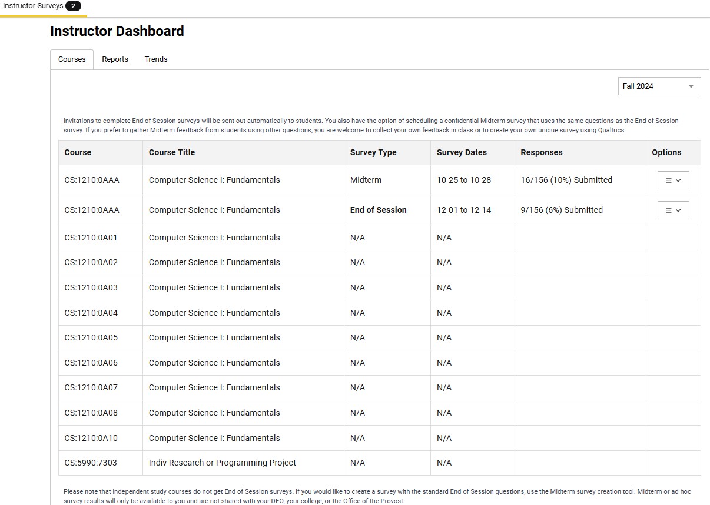The image size is (710, 505).
Task: Click the Instructor Surveys top tab
Action: [33, 6]
